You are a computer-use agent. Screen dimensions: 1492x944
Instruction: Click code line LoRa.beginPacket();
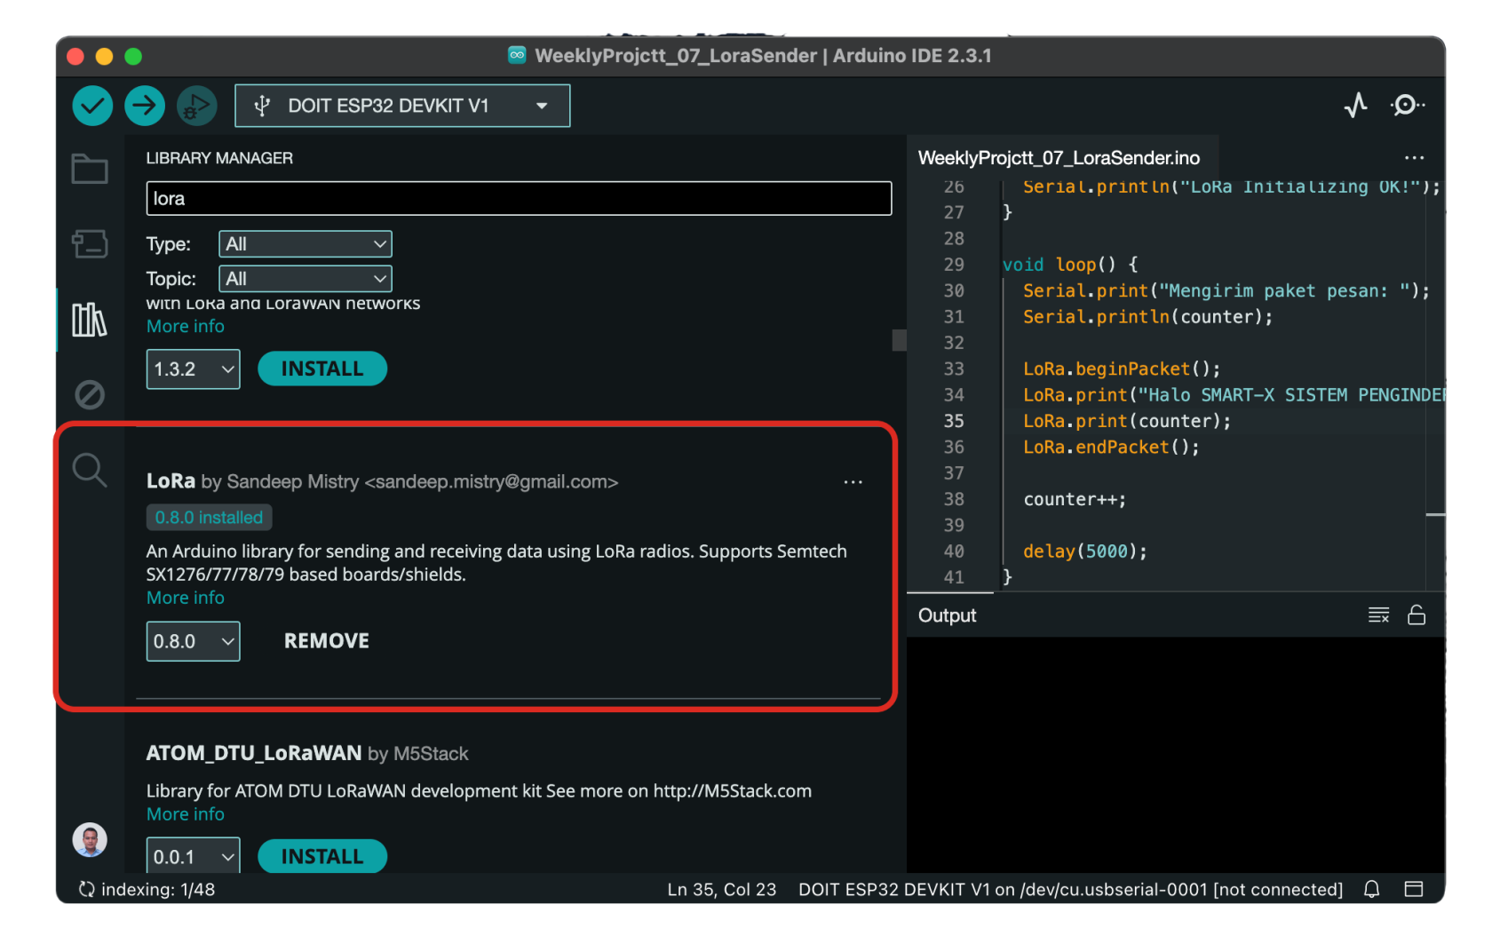tap(1122, 369)
